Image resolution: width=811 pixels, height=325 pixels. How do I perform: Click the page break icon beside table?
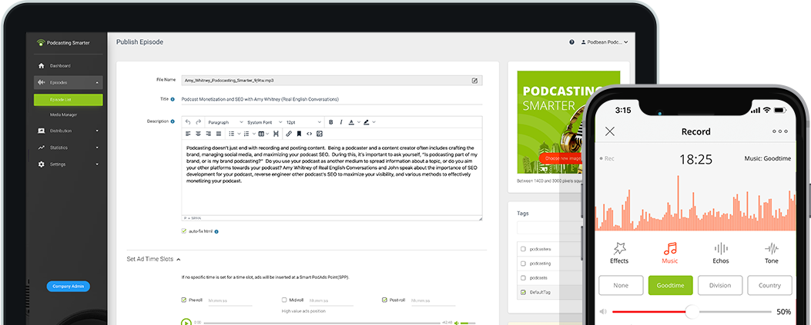276,134
